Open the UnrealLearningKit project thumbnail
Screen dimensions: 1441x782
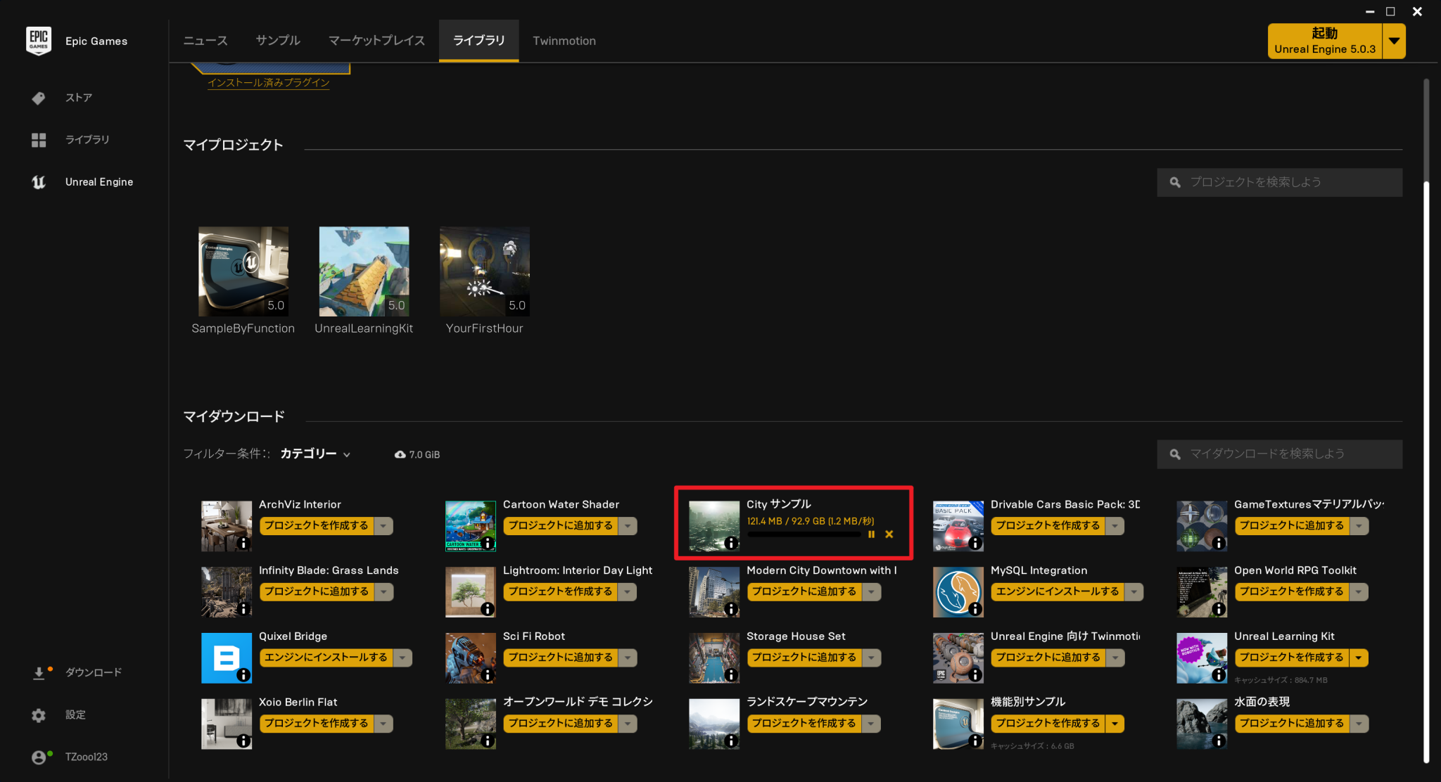[x=364, y=271]
